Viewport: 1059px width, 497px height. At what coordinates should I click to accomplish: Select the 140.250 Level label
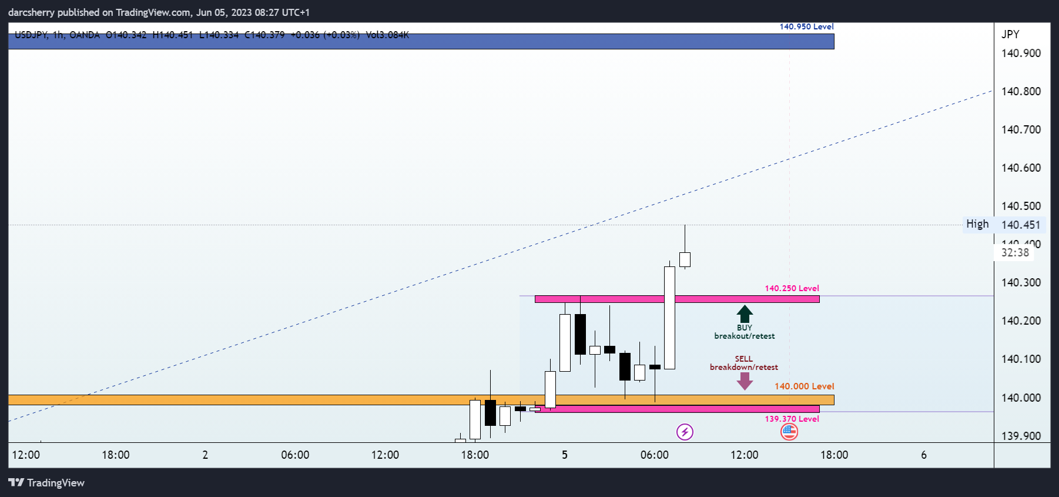click(792, 288)
